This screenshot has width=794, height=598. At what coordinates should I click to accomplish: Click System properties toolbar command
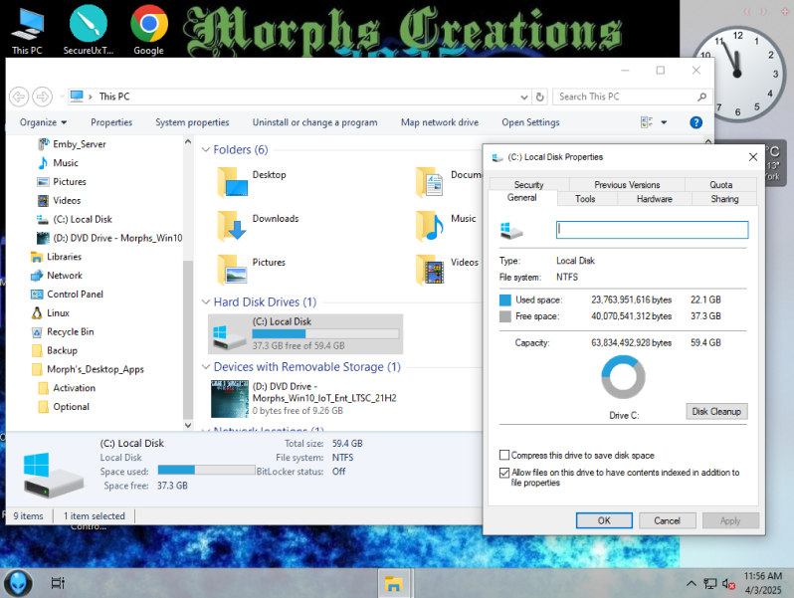(192, 122)
